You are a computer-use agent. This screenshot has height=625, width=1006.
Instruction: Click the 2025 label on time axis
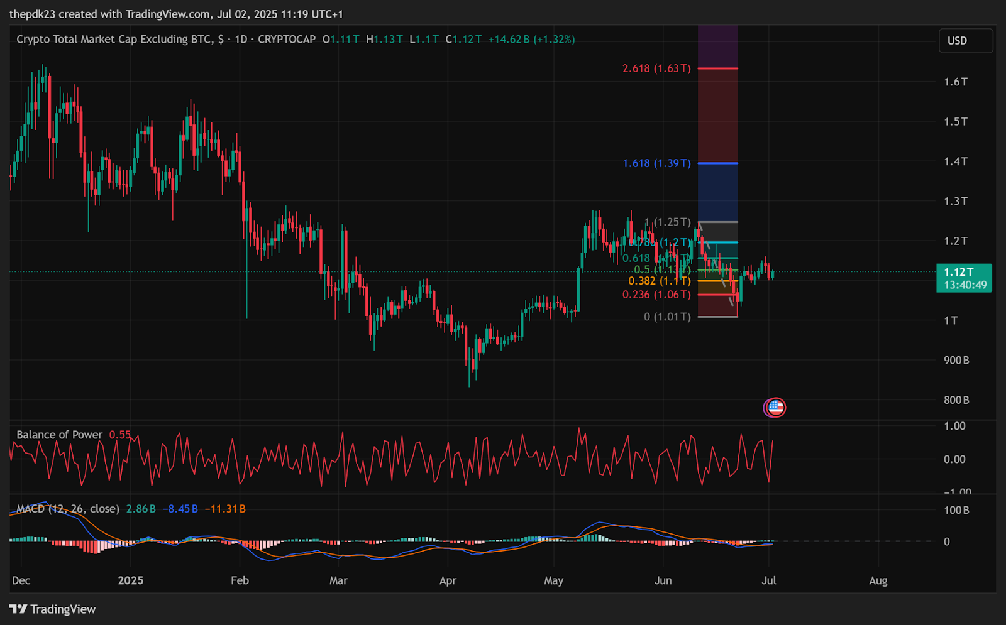[x=131, y=580]
